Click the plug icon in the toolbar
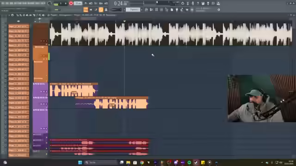 [x=177, y=10]
